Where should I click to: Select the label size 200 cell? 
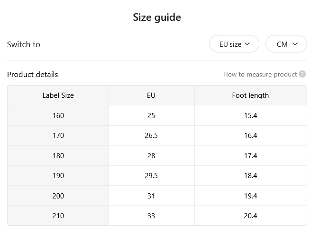pyautogui.click(x=58, y=196)
